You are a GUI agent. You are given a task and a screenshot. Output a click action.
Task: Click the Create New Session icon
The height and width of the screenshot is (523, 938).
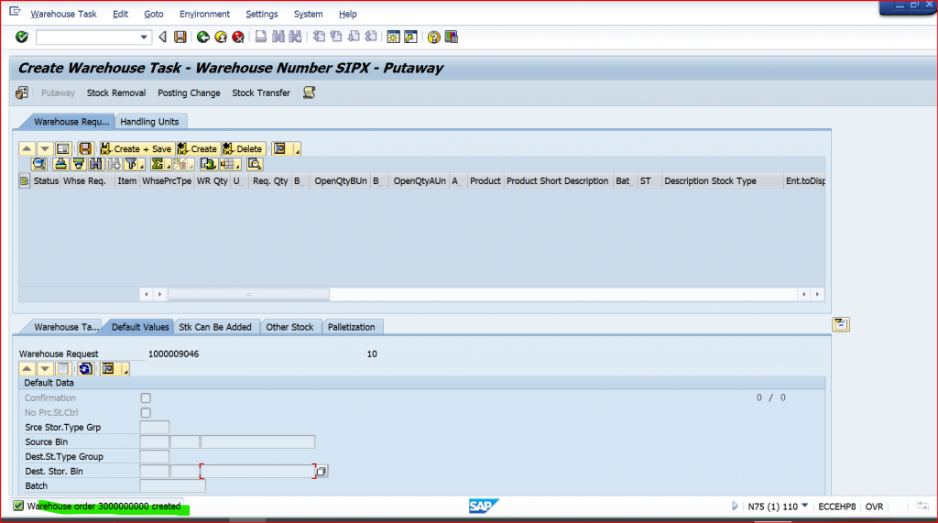(393, 38)
